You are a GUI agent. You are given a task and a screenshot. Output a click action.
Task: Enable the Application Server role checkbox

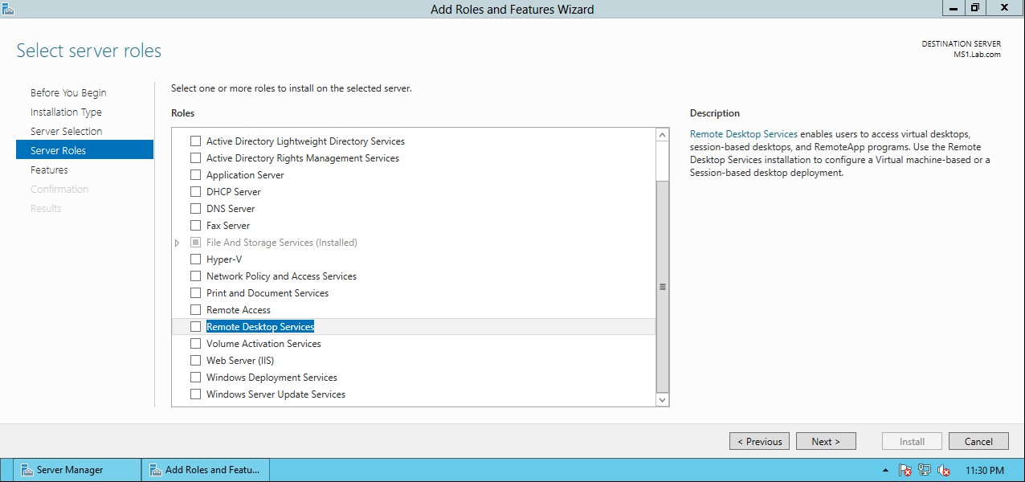pyautogui.click(x=195, y=175)
